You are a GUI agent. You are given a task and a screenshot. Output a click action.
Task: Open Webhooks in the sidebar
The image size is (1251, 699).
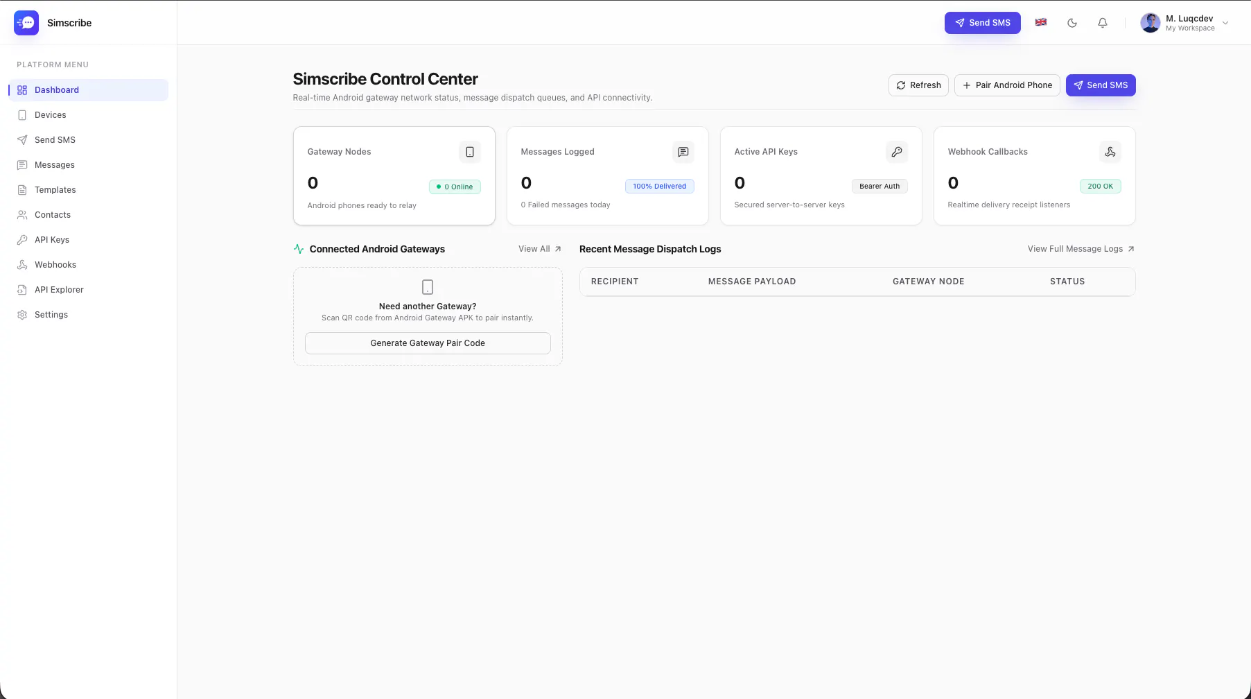click(x=88, y=265)
